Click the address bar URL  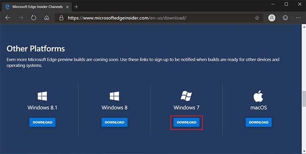pyautogui.click(x=127, y=18)
